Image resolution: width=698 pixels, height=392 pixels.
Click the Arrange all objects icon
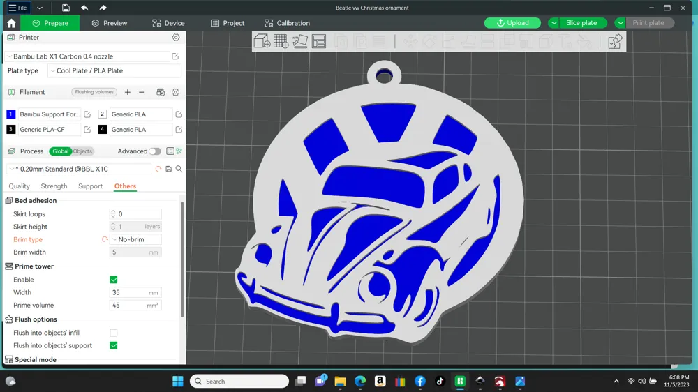click(319, 41)
